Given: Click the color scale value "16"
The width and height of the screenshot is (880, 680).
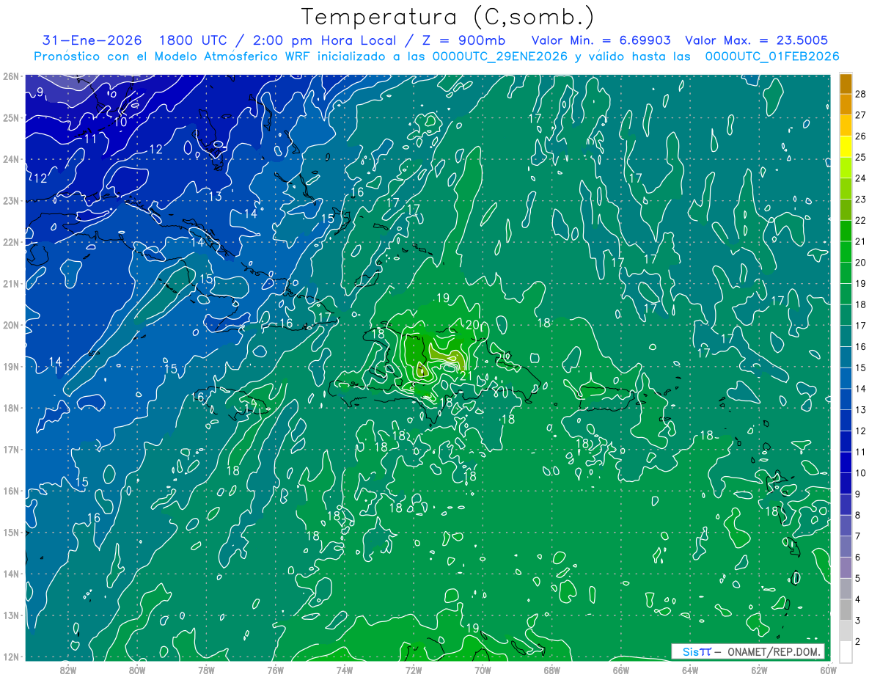Looking at the screenshot, I should tap(861, 346).
